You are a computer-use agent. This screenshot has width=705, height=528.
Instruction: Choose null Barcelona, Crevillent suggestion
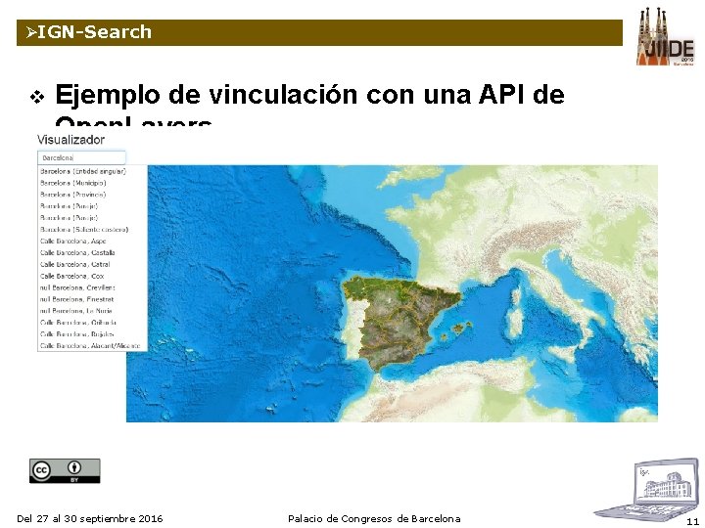77,287
